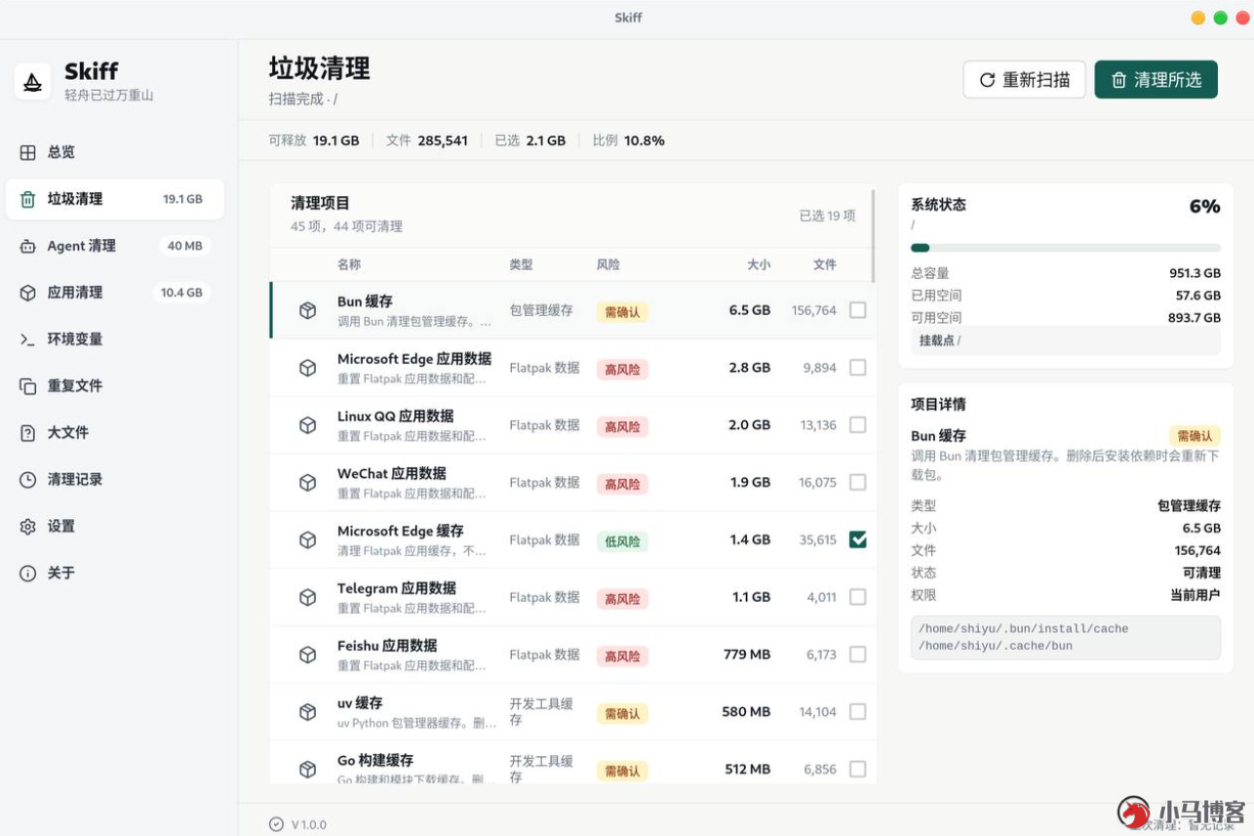Click the 系统状态 disk usage progress bar
The height and width of the screenshot is (836, 1254).
(1065, 248)
